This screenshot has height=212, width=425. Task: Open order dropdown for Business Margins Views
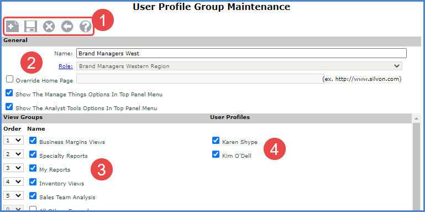pyautogui.click(x=14, y=141)
